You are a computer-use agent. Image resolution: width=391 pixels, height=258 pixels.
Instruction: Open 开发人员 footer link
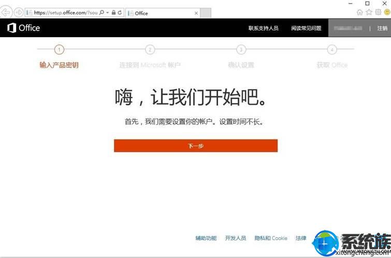pos(236,238)
